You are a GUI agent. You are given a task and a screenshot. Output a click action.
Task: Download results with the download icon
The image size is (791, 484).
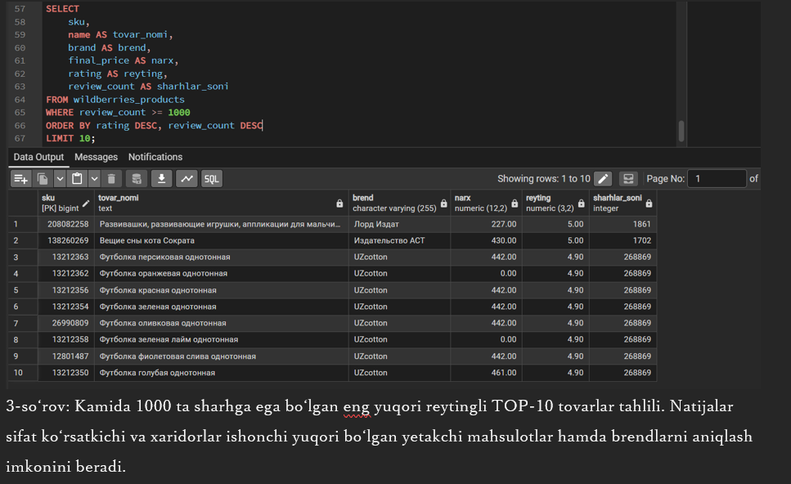161,178
